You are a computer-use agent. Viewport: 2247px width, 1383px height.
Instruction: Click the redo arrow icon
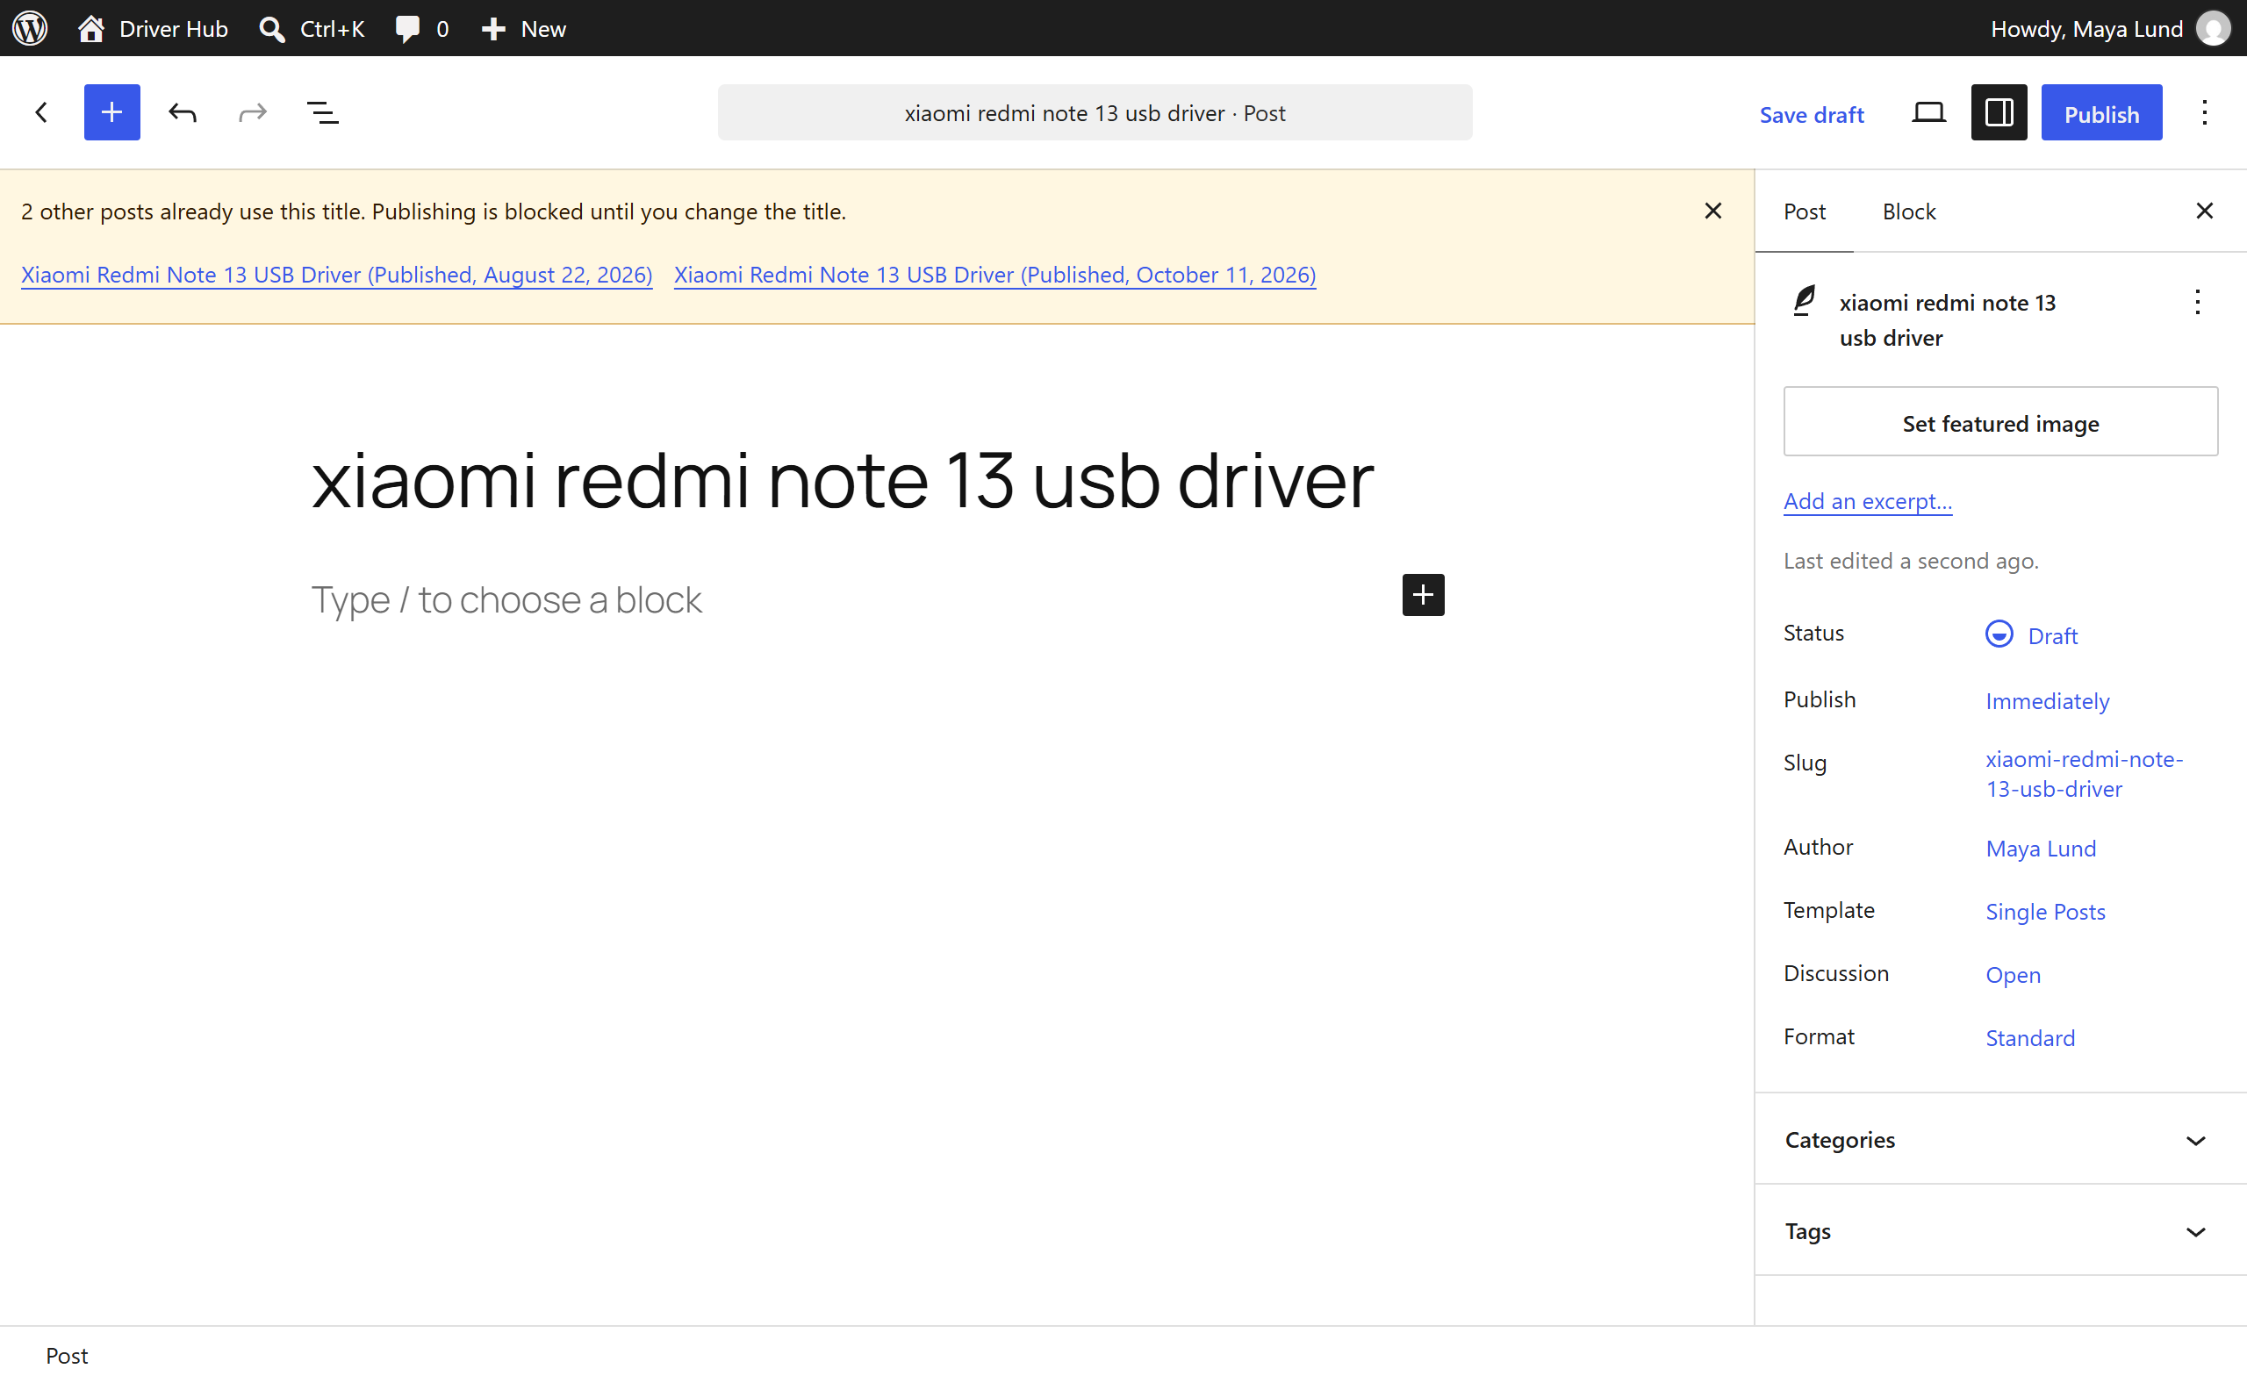click(253, 112)
